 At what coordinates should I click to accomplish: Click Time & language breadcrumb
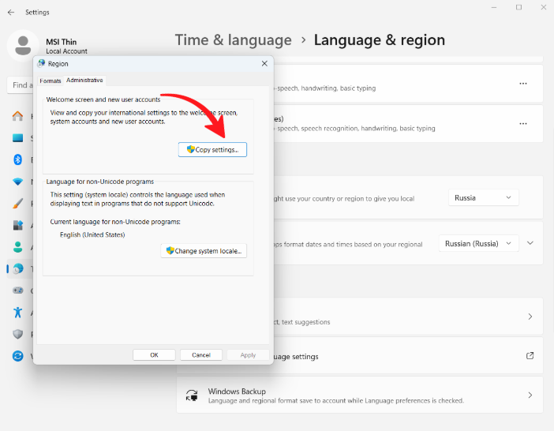coord(233,40)
